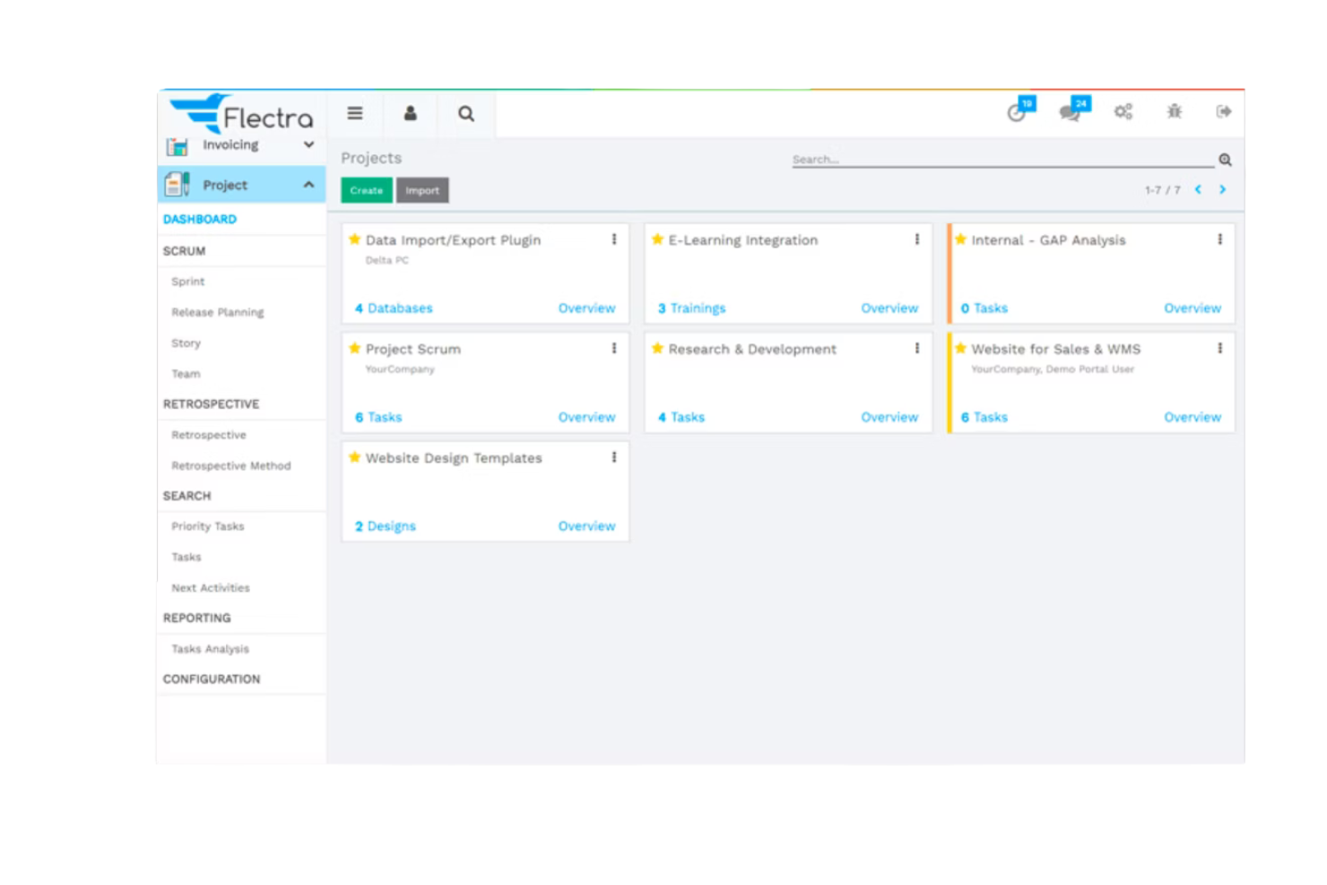Toggle favorite star on Data Import/Export Plugin
Image resolution: width=1327 pixels, height=885 pixels.
coord(355,239)
